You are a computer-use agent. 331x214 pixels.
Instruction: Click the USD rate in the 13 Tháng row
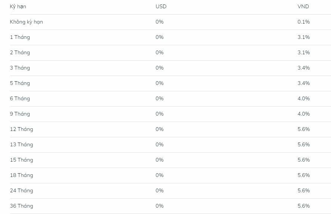click(x=160, y=145)
